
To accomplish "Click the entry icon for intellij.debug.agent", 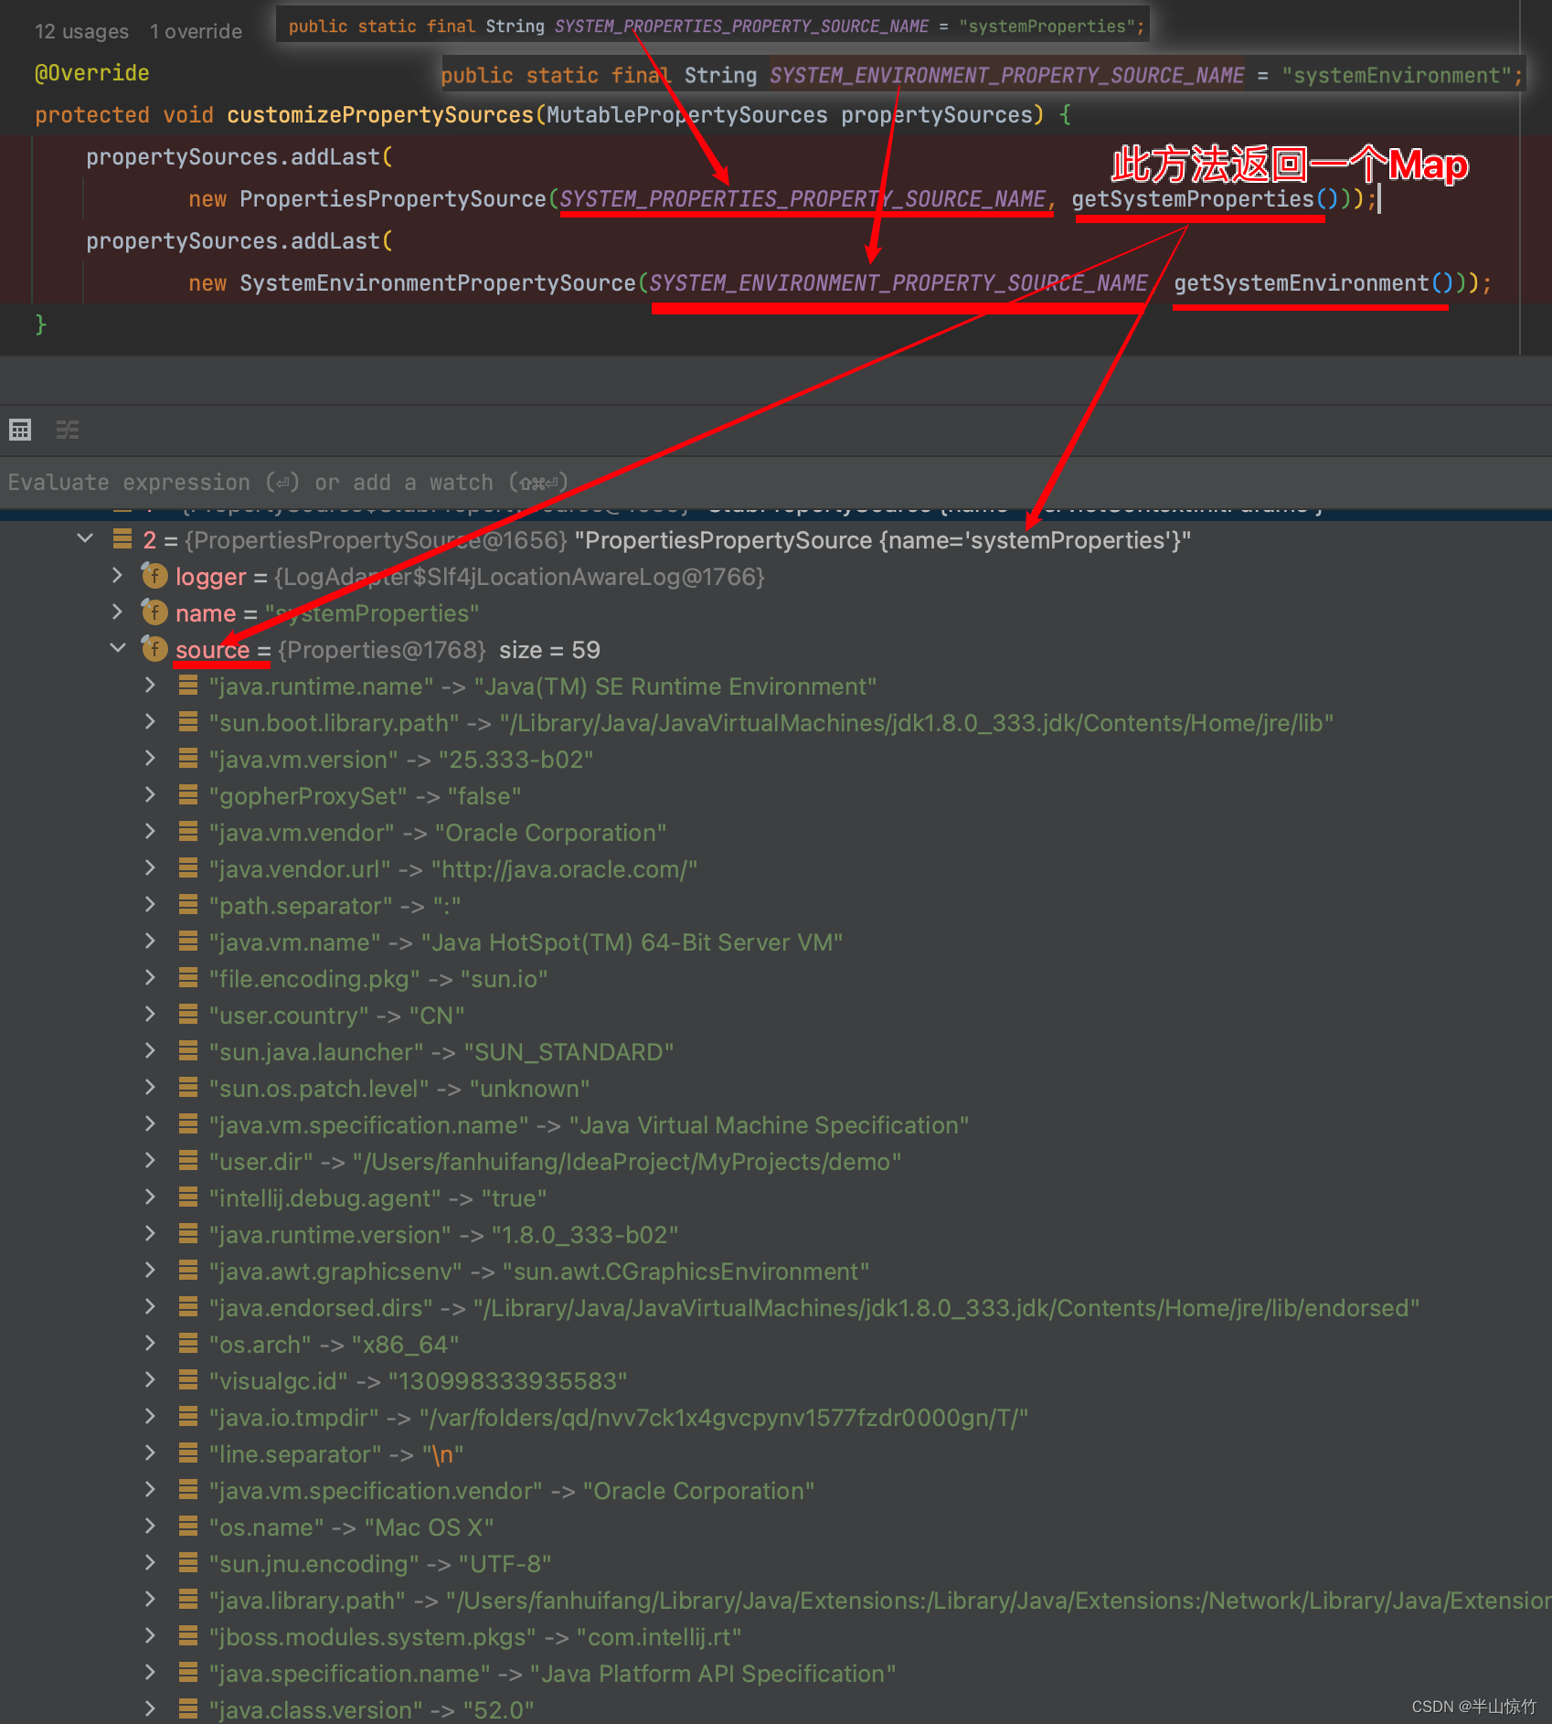I will tap(188, 1197).
